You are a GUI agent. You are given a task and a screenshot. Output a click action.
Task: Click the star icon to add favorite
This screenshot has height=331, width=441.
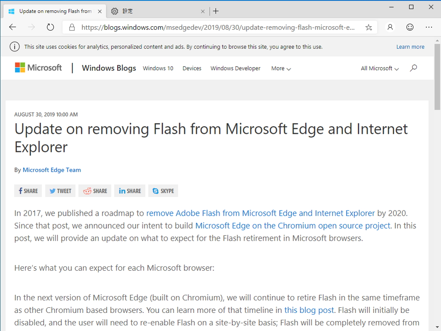click(369, 27)
